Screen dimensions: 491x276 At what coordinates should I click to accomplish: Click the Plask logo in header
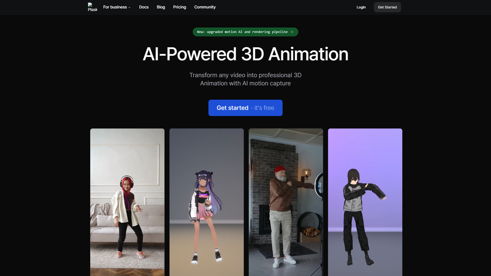click(x=92, y=9)
